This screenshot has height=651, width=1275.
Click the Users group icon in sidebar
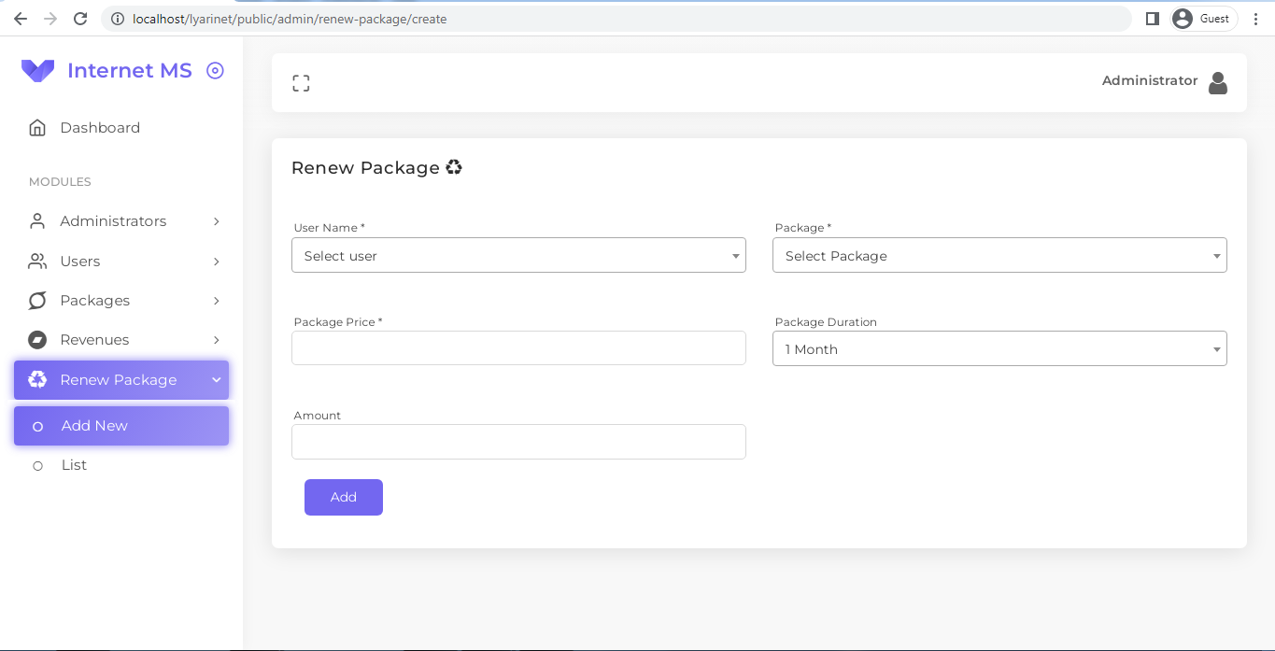36,261
